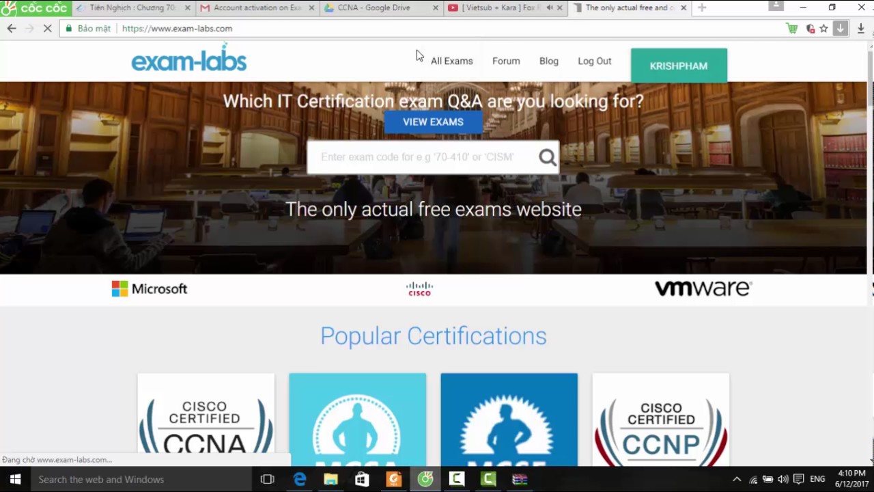Click the secure padlock icon
Viewport: 874px width, 492px height.
tap(68, 28)
